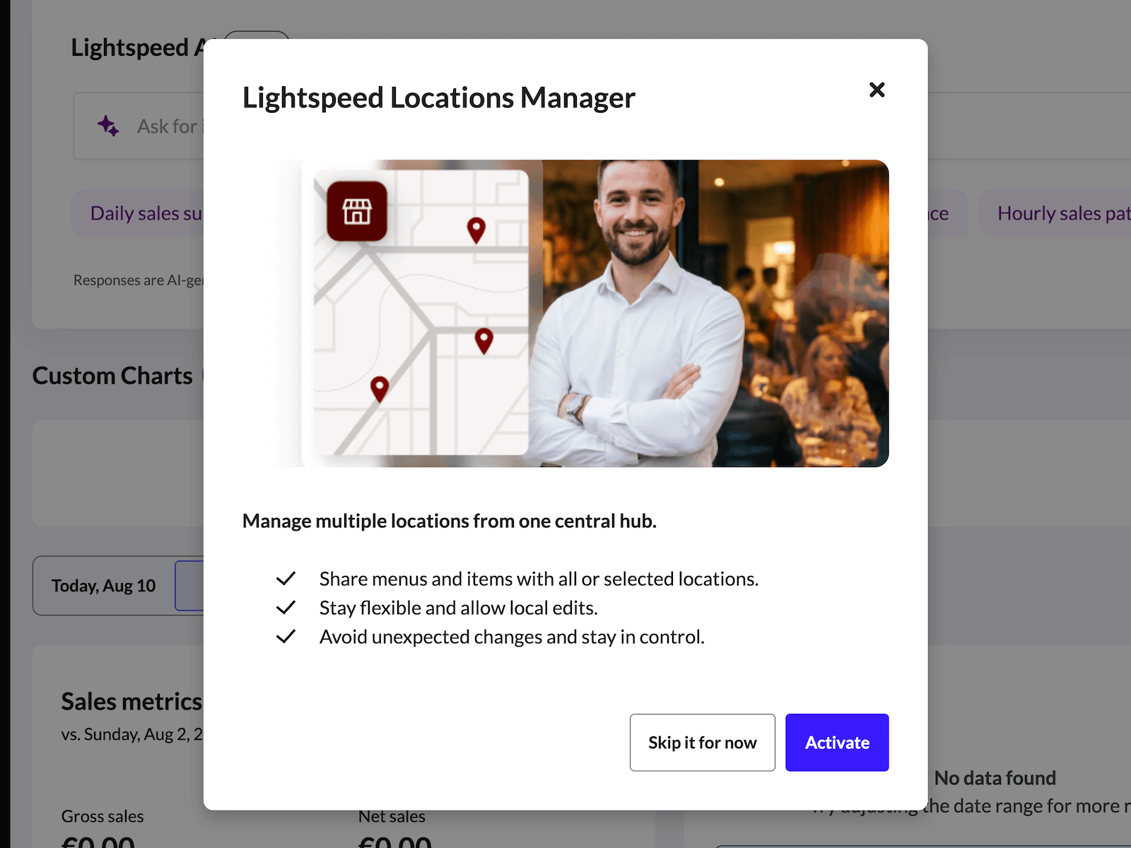Click the store icon on the map
Viewport: 1131px width, 848px height.
click(x=357, y=211)
